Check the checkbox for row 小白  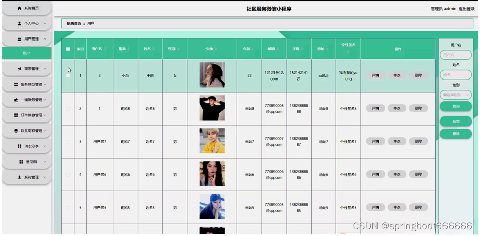tap(68, 76)
